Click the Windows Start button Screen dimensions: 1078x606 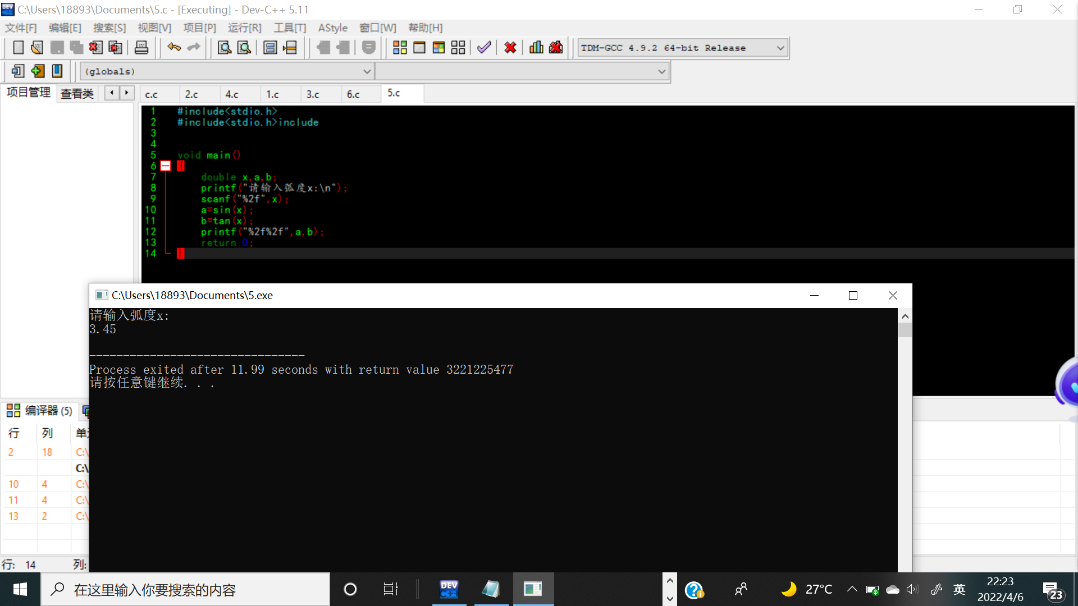(x=20, y=589)
